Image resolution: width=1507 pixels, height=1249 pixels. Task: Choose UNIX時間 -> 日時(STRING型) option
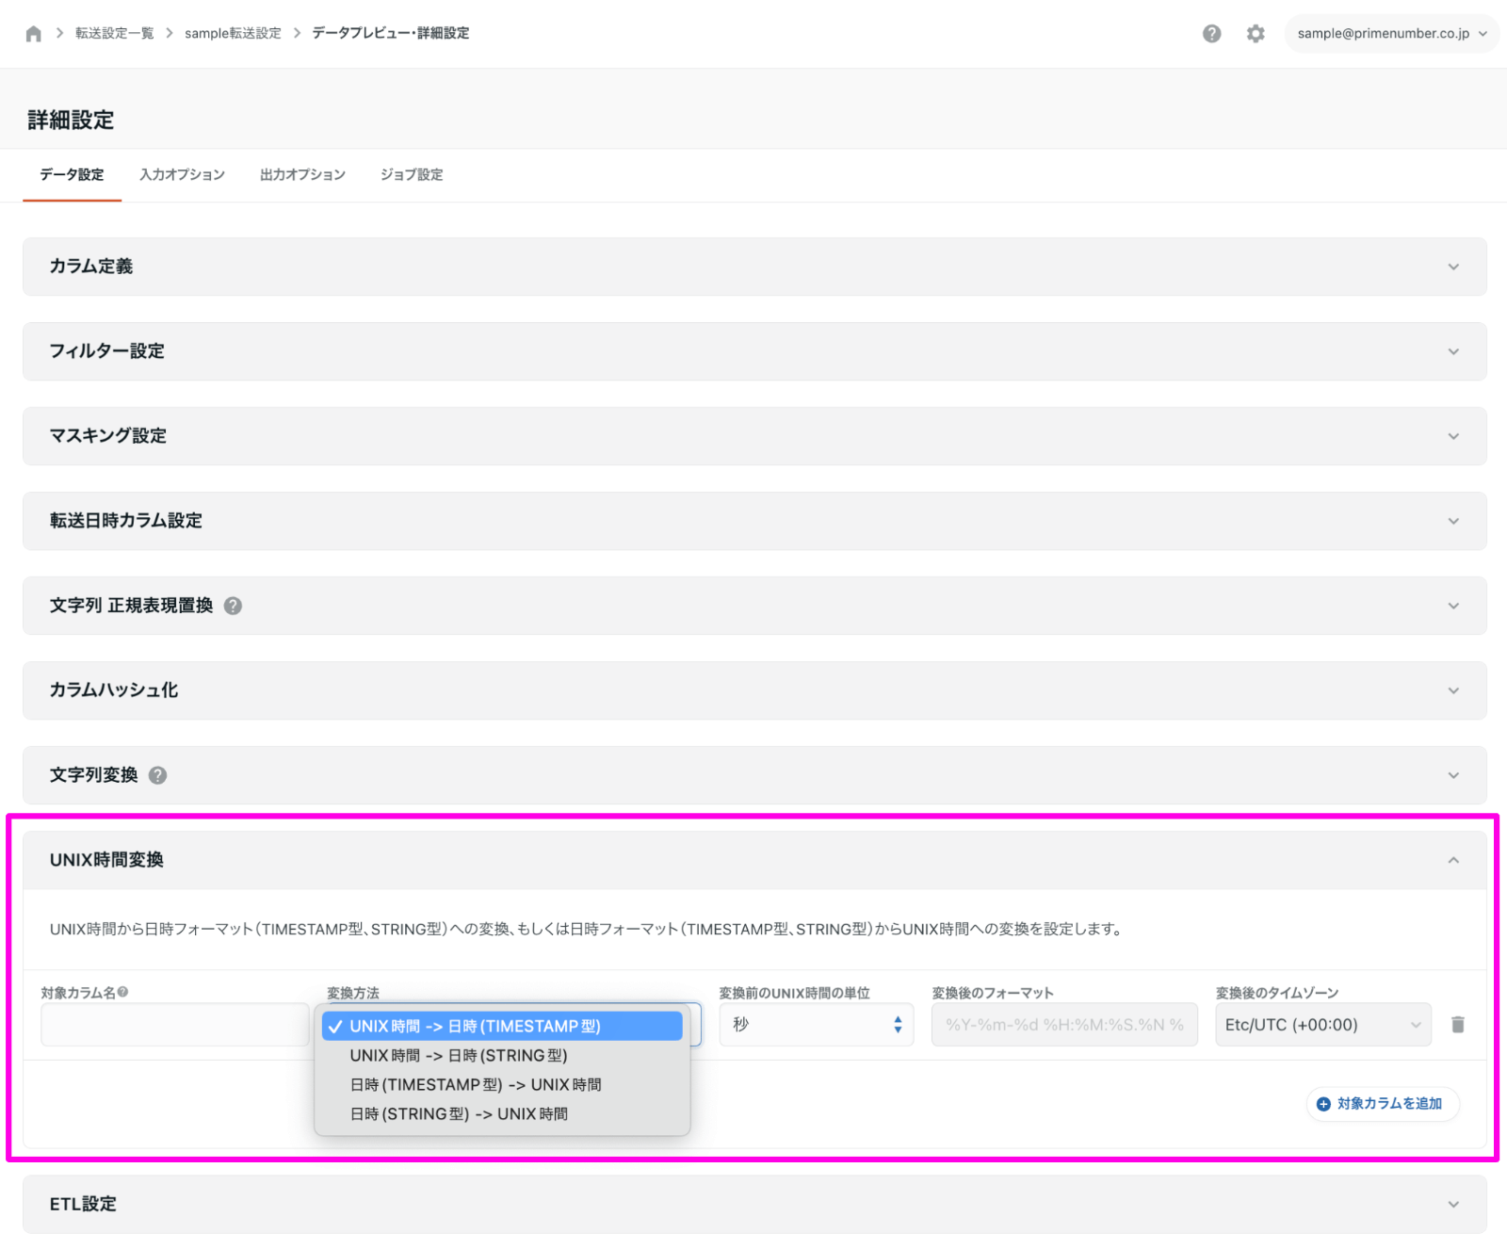click(x=502, y=1056)
